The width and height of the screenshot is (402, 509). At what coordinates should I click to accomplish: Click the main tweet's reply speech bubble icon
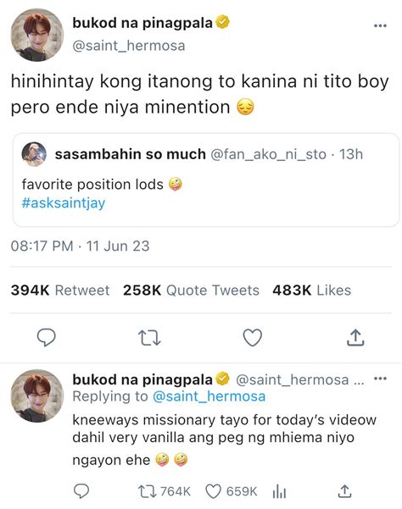(47, 338)
